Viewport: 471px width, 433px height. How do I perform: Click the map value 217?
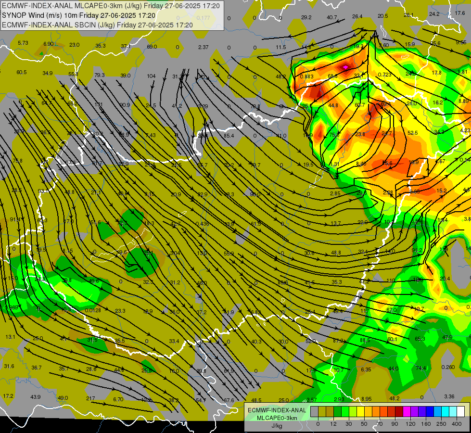click(90, 398)
